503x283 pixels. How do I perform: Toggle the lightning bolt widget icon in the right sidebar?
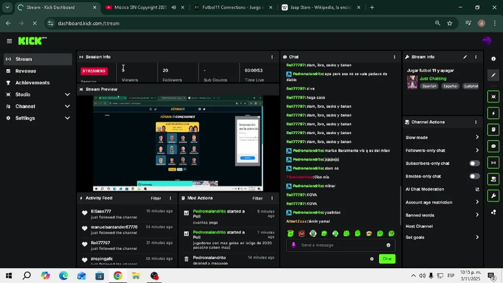[494, 113]
